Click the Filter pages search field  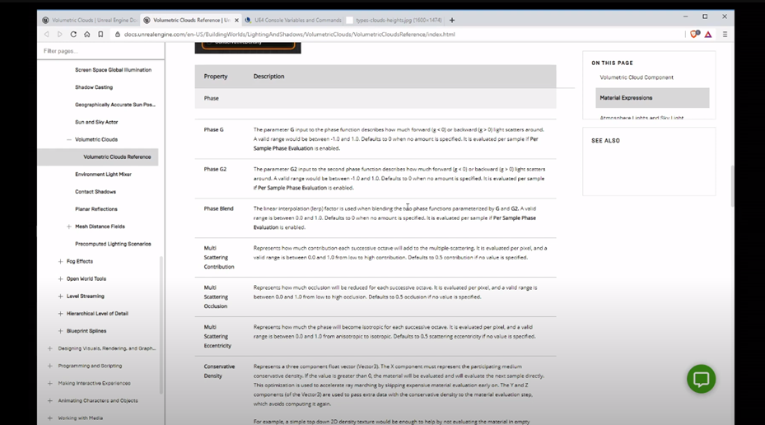100,51
